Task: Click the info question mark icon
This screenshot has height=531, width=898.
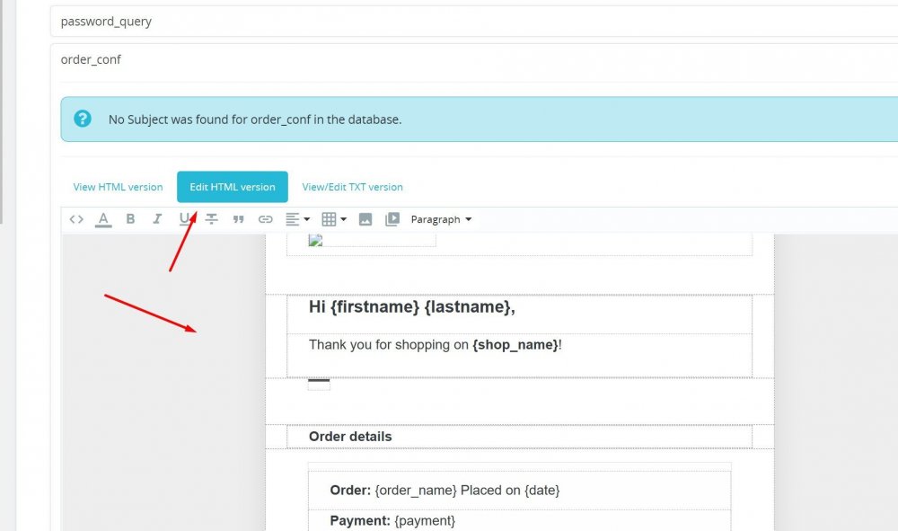Action: click(x=83, y=119)
